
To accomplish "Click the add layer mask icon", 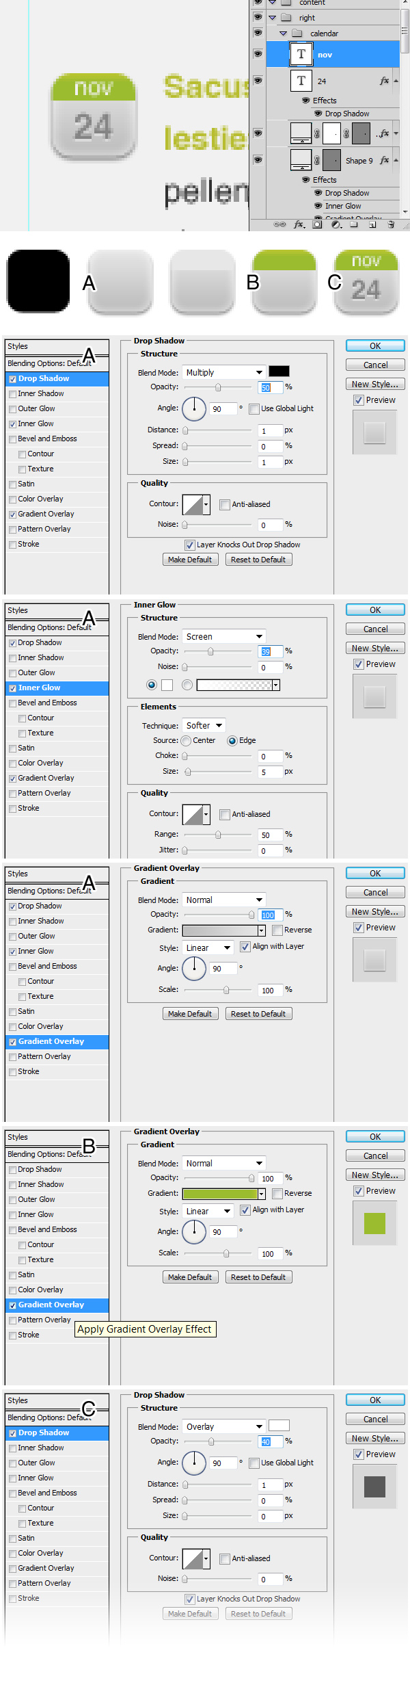I will pos(317,224).
